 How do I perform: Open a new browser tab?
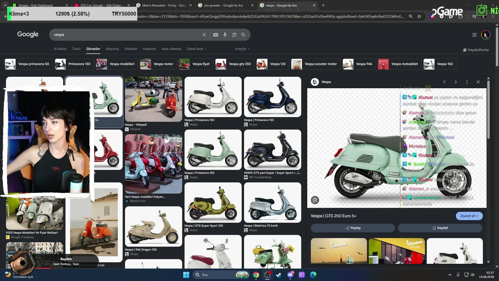(323, 5)
